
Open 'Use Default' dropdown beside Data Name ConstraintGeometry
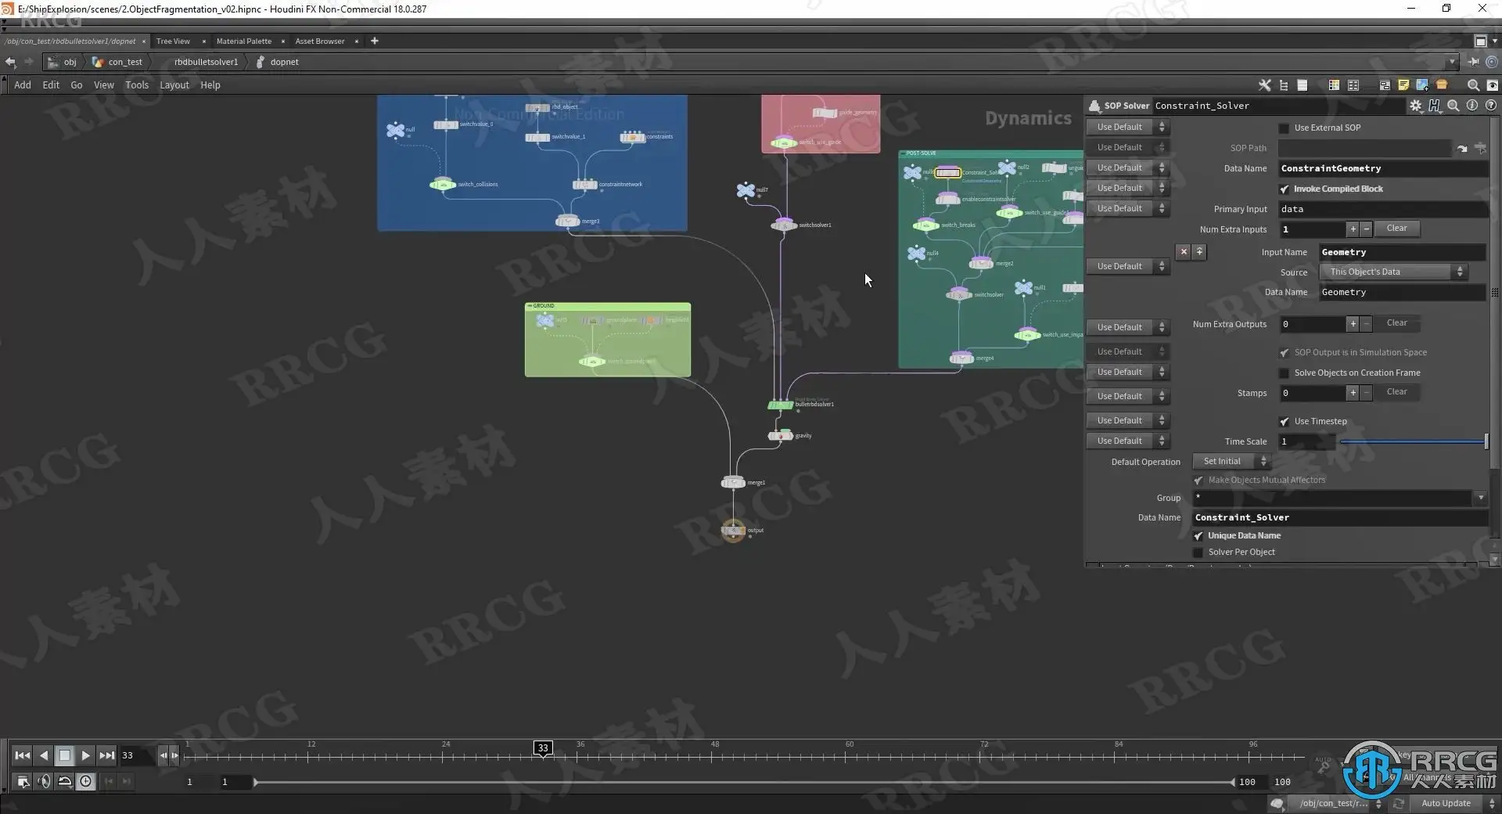click(x=1127, y=167)
